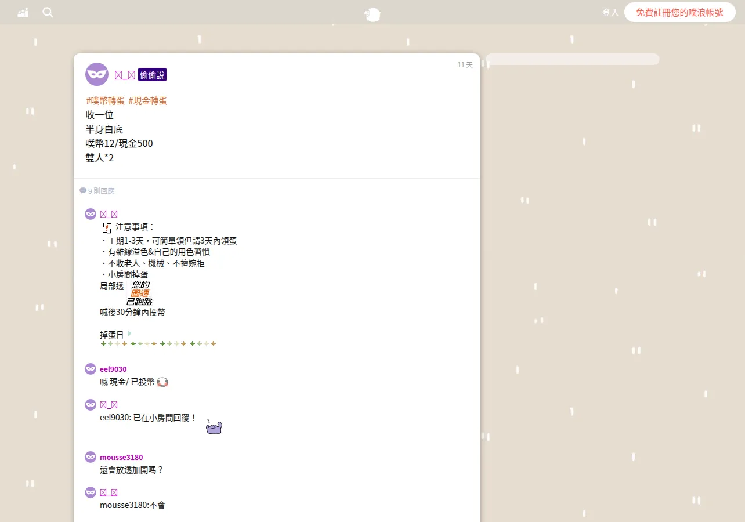This screenshot has width=745, height=522.
Task: Click the purple creature sticker emoticon
Action: pos(214,426)
